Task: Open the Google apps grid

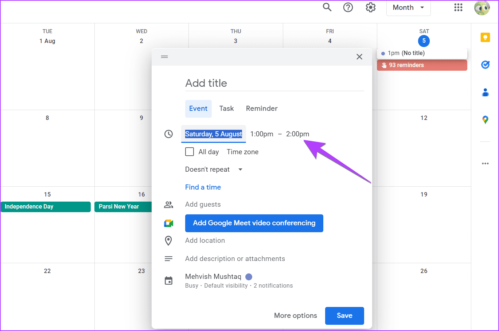Action: click(458, 7)
